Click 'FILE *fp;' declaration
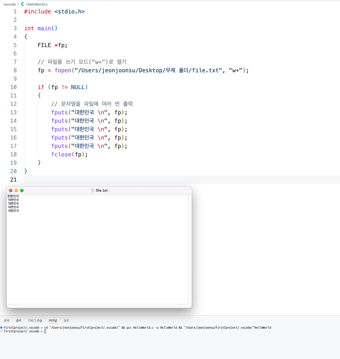340x359 pixels. pyautogui.click(x=53, y=45)
